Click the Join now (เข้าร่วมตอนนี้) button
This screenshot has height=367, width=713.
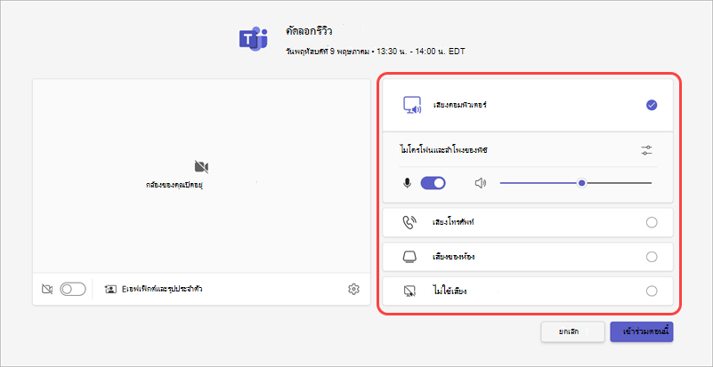642,332
